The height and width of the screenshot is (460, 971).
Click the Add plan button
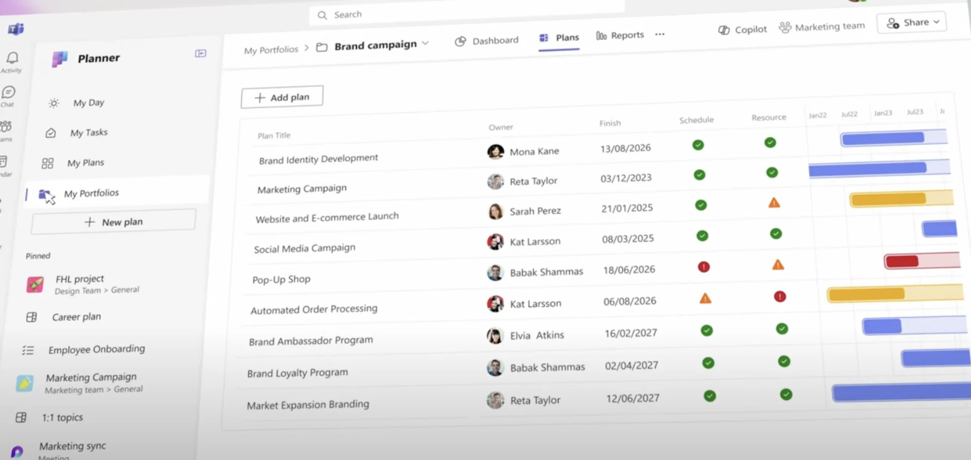(x=282, y=97)
